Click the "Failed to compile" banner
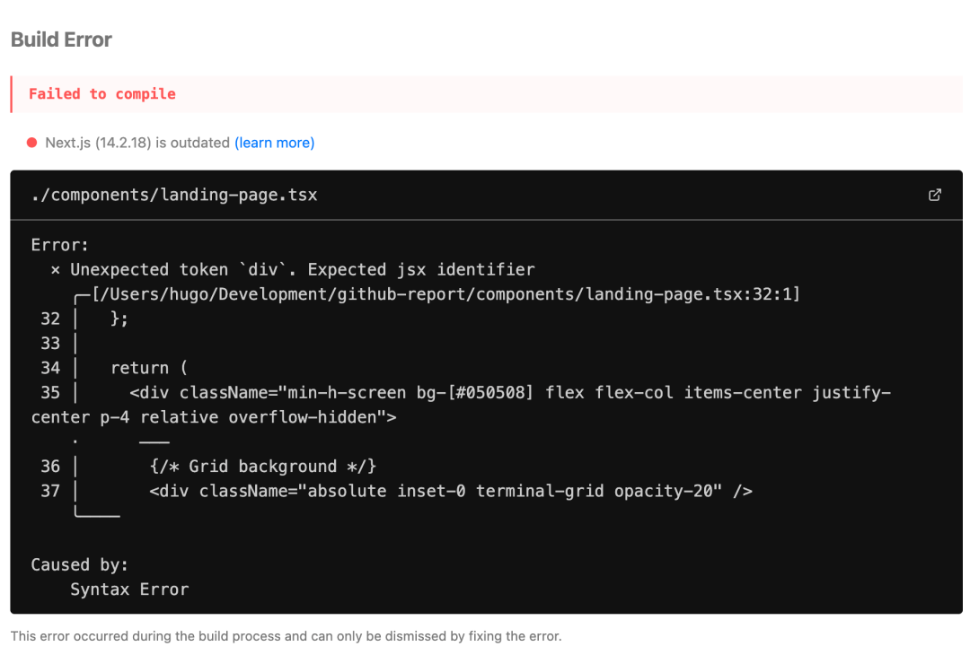This screenshot has width=970, height=655. 486,94
